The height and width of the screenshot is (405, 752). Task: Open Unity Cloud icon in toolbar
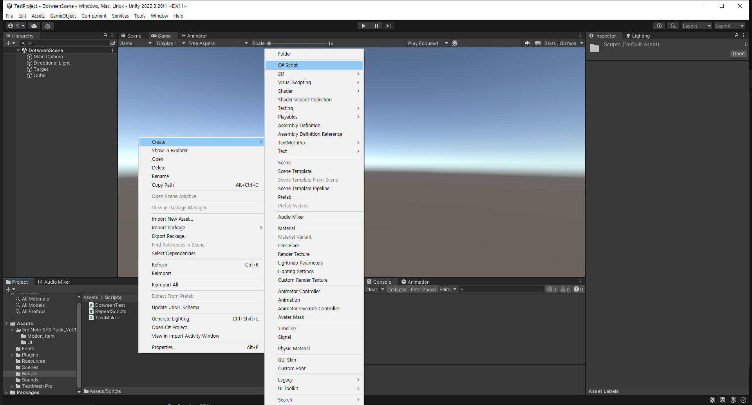click(34, 26)
